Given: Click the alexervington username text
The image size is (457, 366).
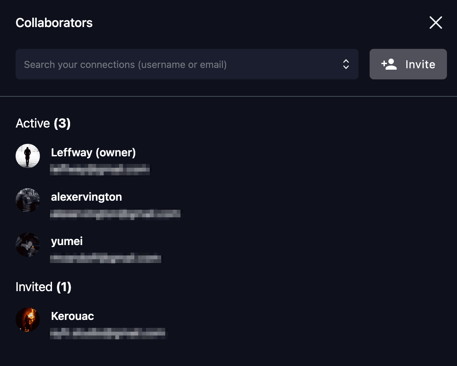Looking at the screenshot, I should click(86, 197).
